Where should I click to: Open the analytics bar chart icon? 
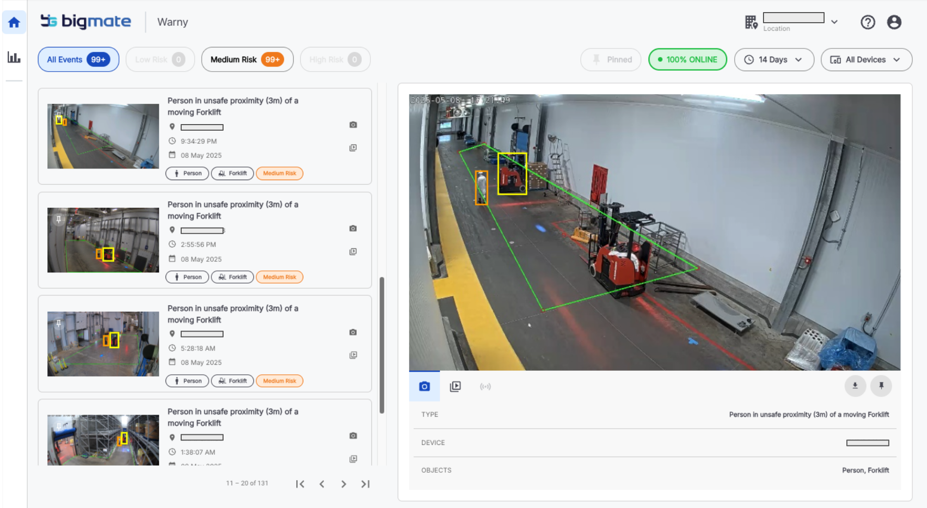pyautogui.click(x=14, y=58)
